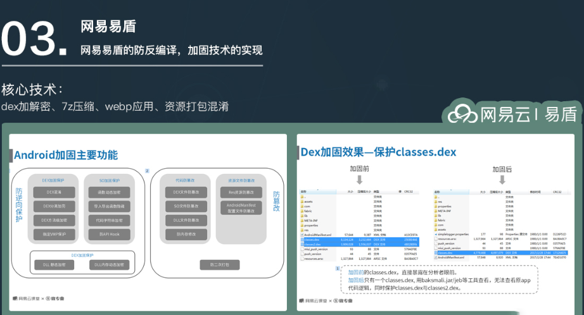The image size is (584, 315).
Task: Click the SO文件防篡改 box
Action: (186, 206)
